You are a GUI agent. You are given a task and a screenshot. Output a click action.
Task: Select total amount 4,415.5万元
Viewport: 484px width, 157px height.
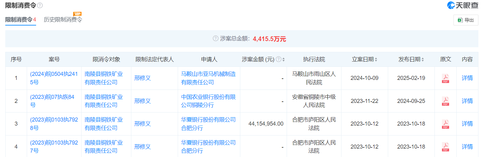[x=269, y=39]
